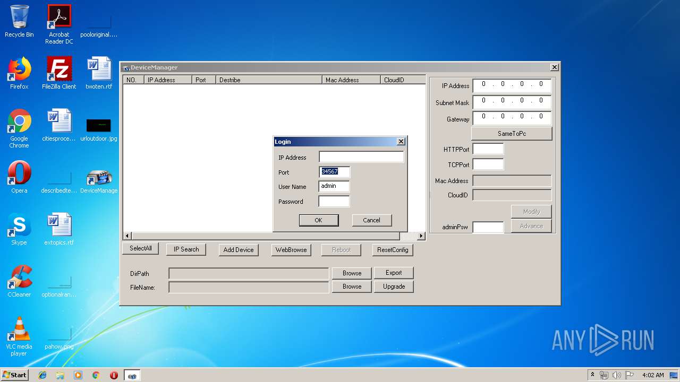Click the SelectAll button
Viewport: 680px width, 382px height.
pos(141,248)
